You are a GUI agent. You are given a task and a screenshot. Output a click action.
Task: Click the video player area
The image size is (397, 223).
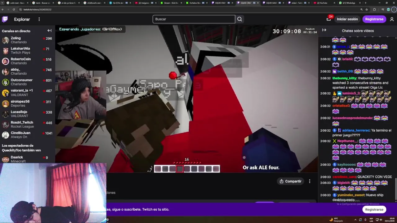pyautogui.click(x=186, y=99)
